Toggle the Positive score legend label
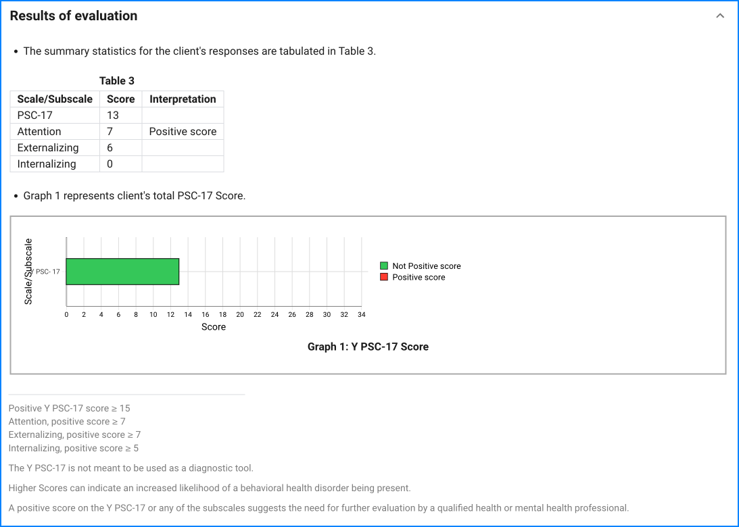739x527 pixels. (x=419, y=277)
